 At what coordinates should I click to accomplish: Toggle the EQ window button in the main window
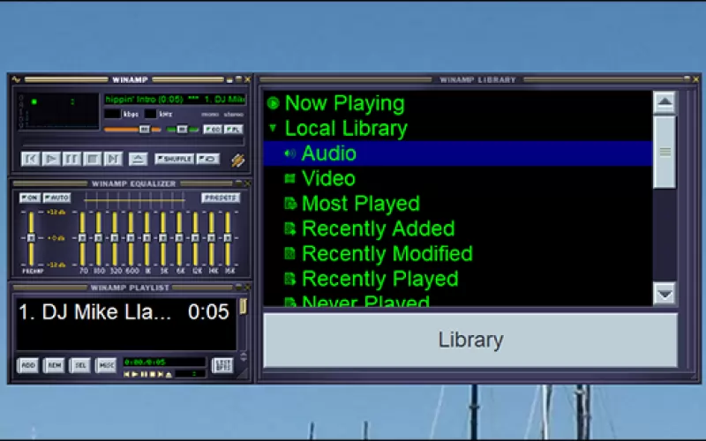pos(213,130)
